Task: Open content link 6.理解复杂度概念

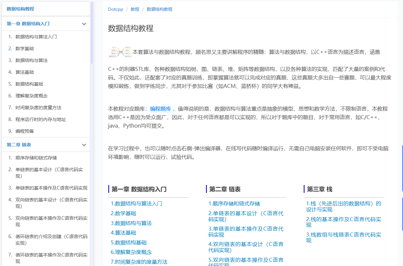Action: pos(131,252)
